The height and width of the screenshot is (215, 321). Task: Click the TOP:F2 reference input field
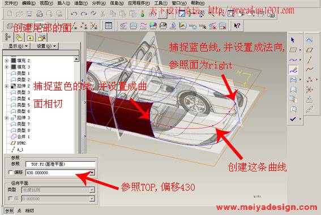pos(61,164)
